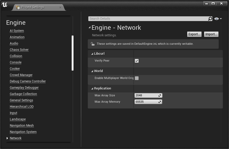Click the unlocked padlock icon
This screenshot has height=149, width=229.
coord(93,44)
